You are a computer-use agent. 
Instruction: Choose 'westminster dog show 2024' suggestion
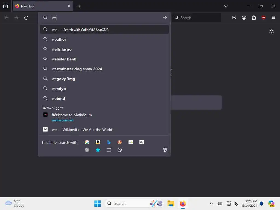tap(104, 69)
